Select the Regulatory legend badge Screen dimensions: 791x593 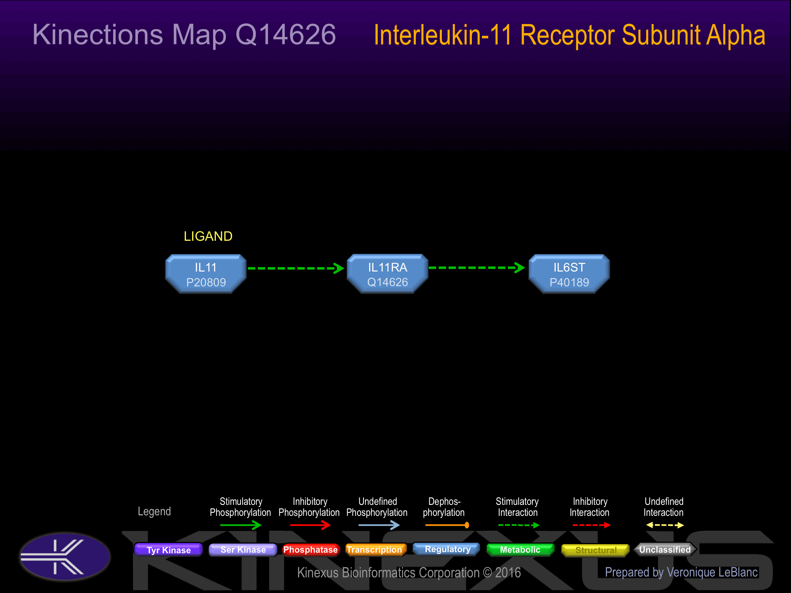pos(447,549)
